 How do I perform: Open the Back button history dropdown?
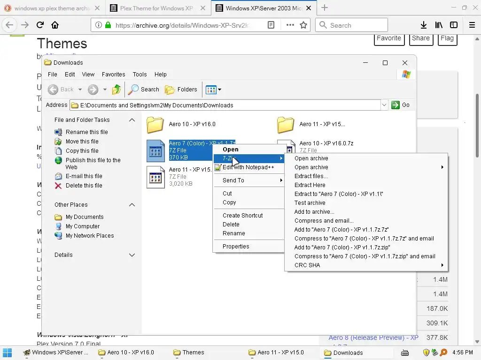[80, 90]
